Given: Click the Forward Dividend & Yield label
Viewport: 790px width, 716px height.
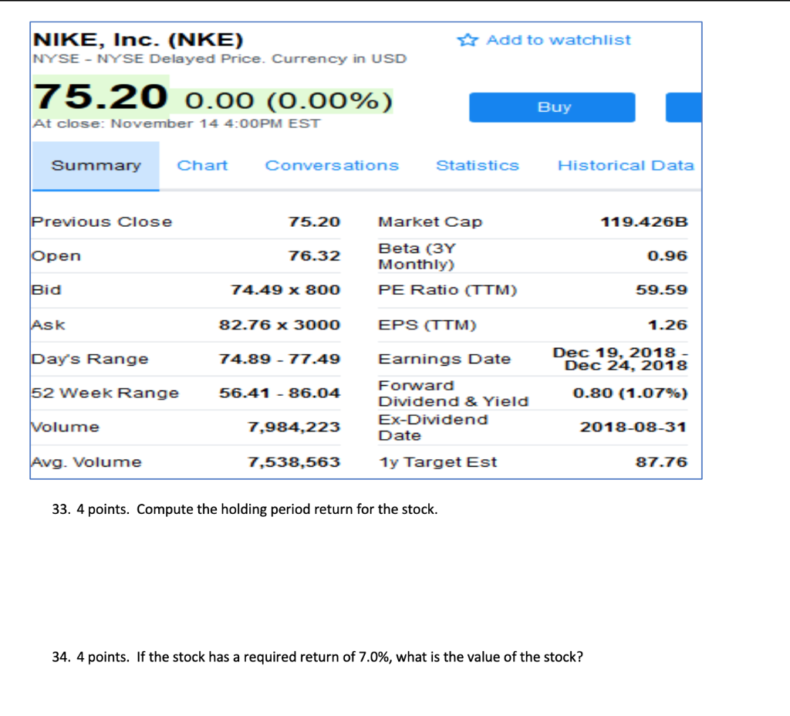Looking at the screenshot, I should [454, 393].
